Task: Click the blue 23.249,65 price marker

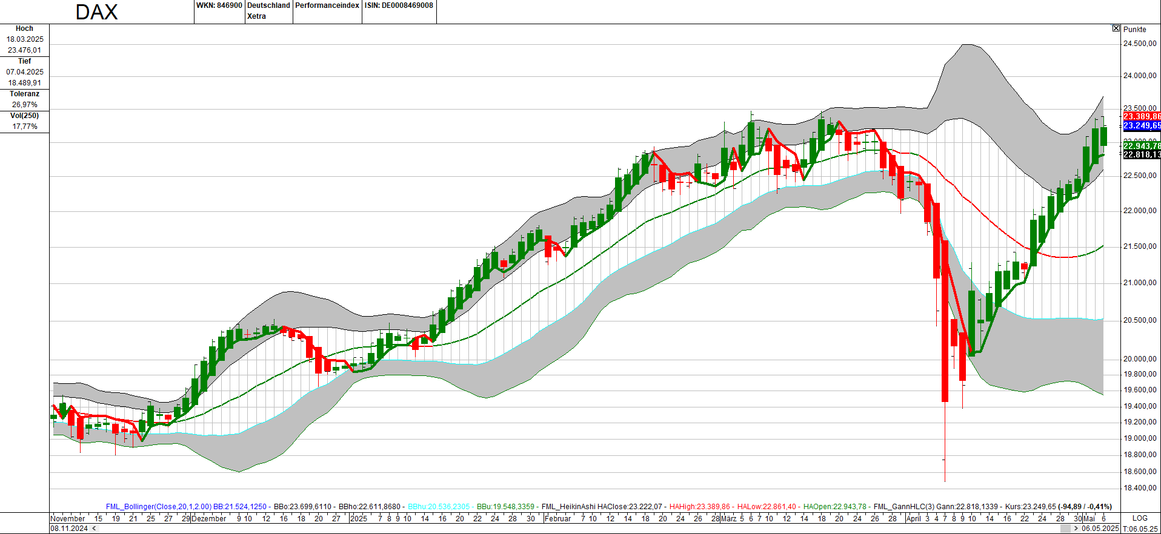Action: pos(1142,126)
